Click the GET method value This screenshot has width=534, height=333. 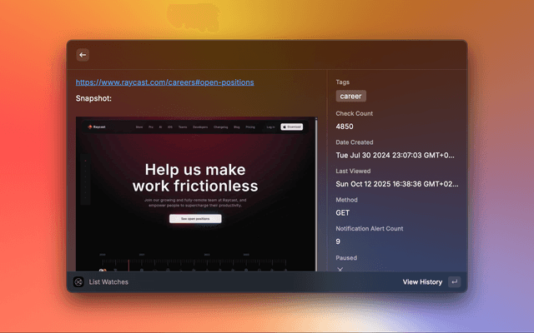(x=343, y=212)
